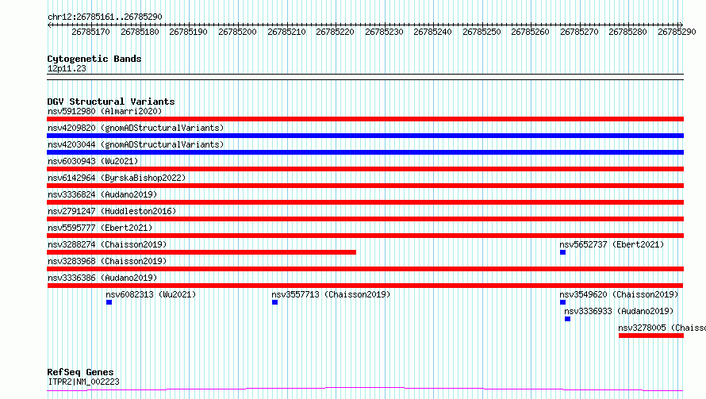
Task: Click the nsv5912980 (Almarri2020) variant label
Action: [105, 111]
